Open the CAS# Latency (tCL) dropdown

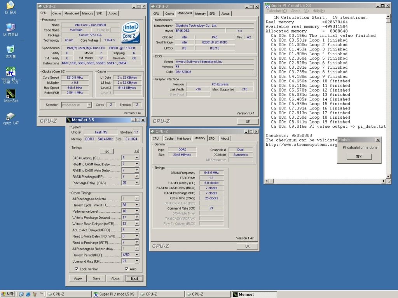click(137, 158)
